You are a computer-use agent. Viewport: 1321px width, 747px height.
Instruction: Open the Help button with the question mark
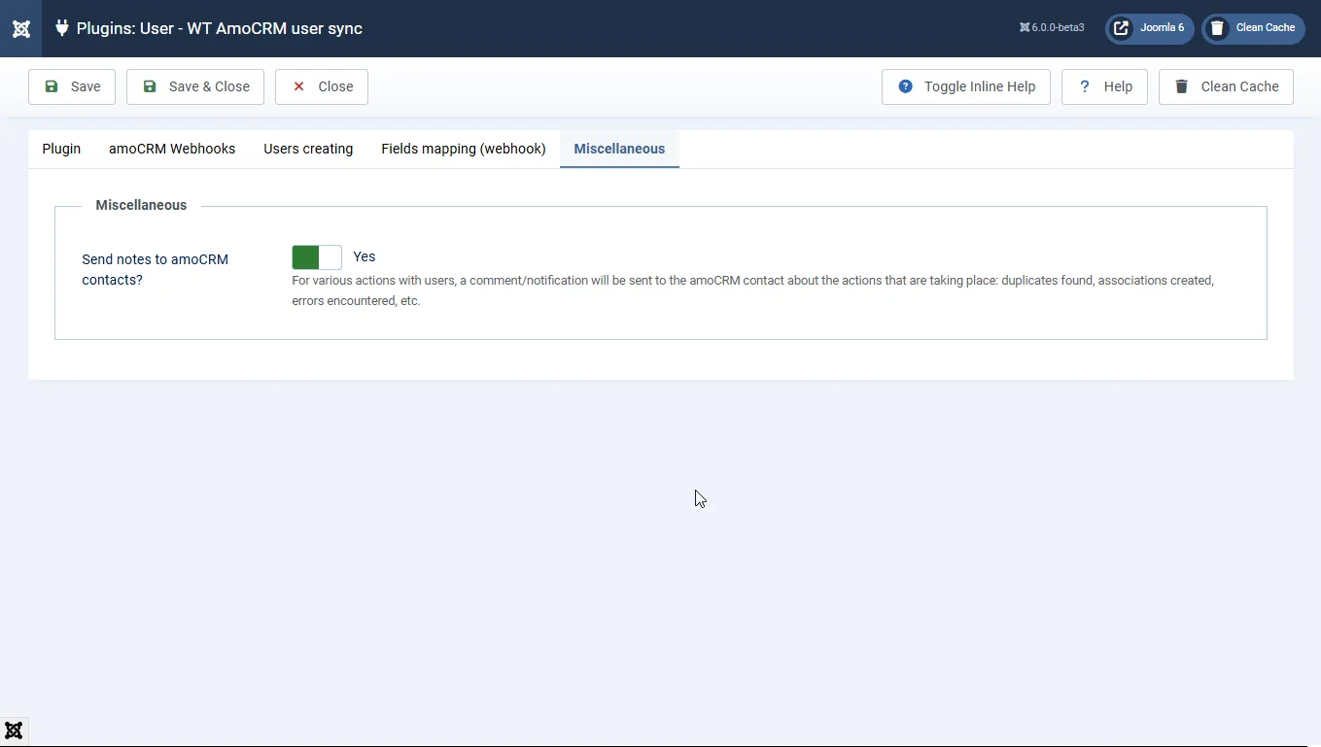tap(1104, 86)
